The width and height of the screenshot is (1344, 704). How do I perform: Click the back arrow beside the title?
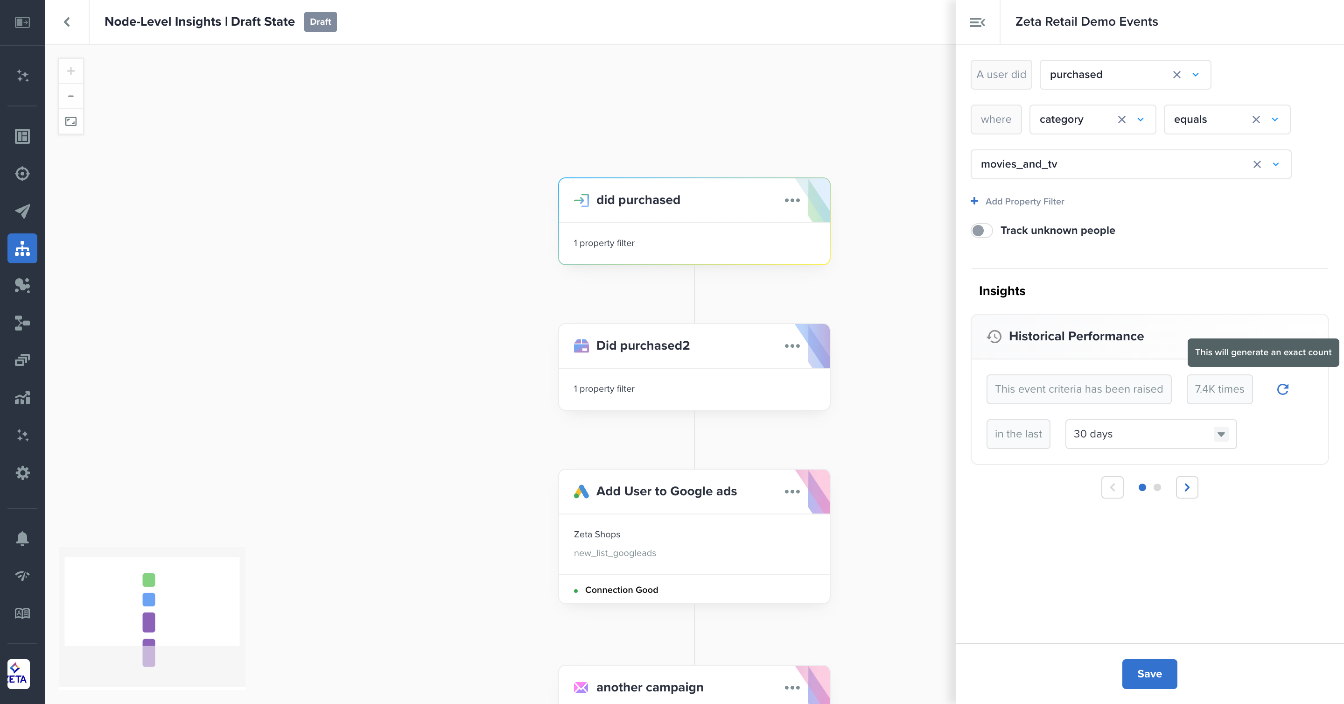click(x=67, y=22)
